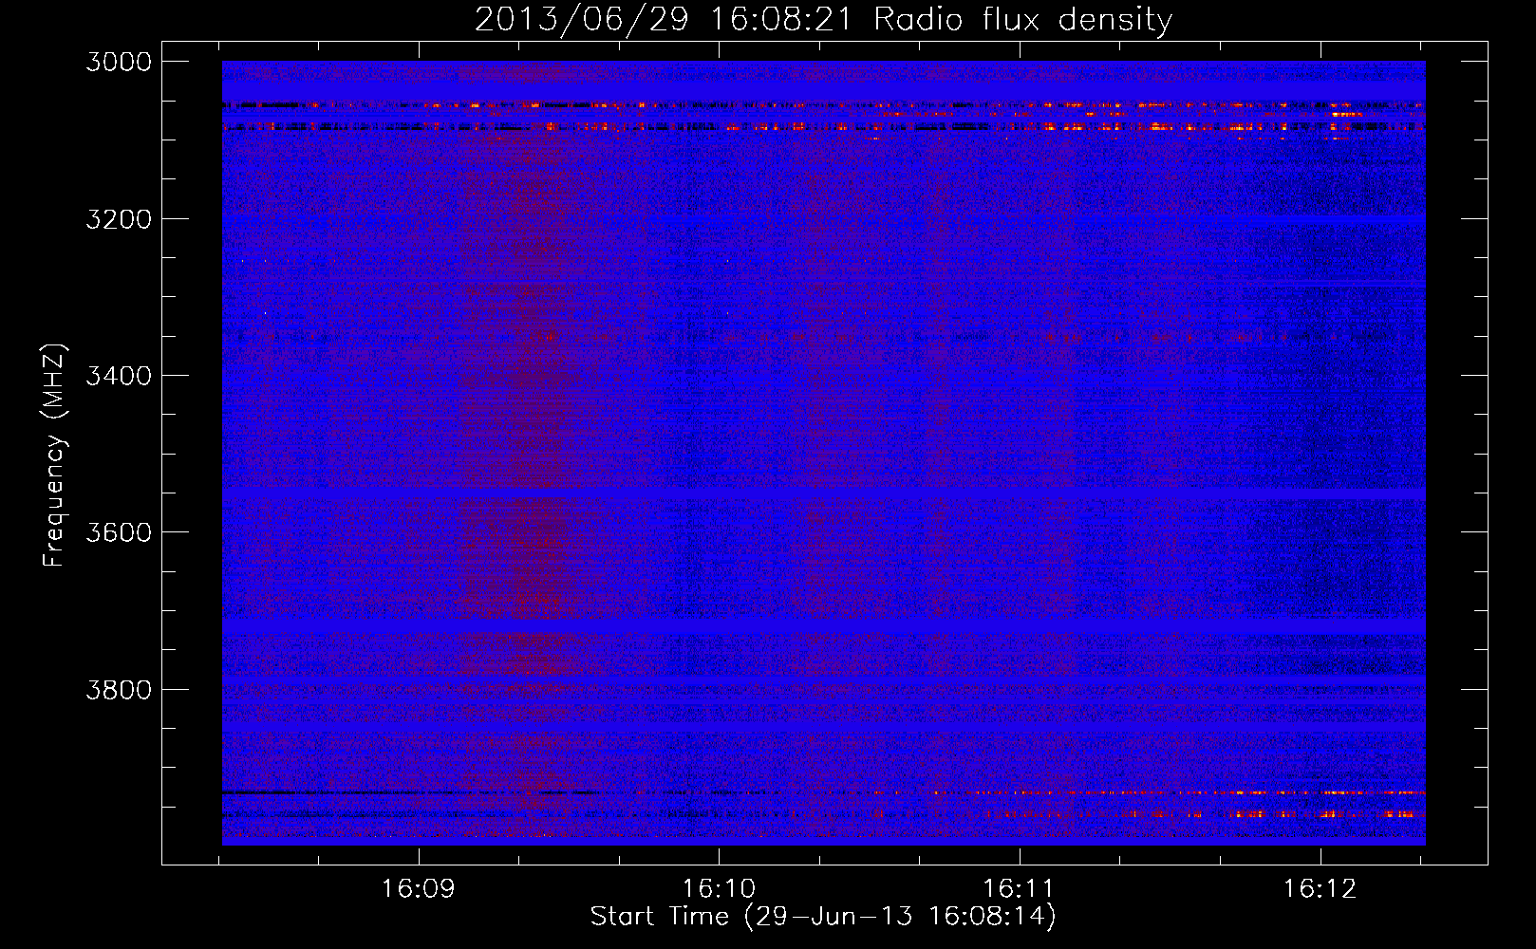Screen dimensions: 1536x949
Task: Click the plot title "2013/06/29 16:08:21 Radio flux density"
Action: click(x=823, y=19)
